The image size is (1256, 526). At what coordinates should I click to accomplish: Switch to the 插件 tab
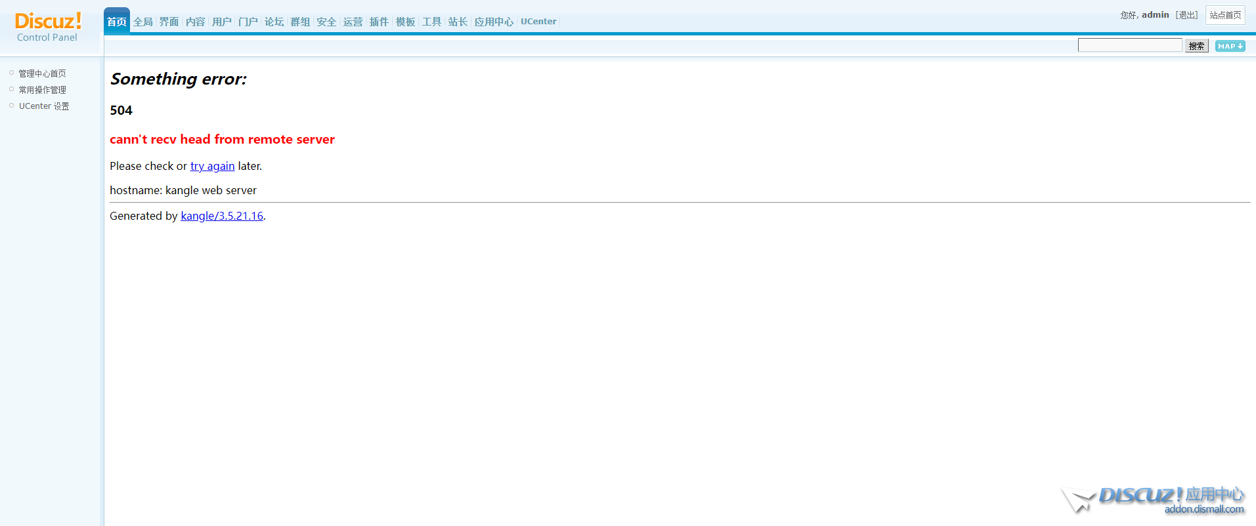point(379,22)
